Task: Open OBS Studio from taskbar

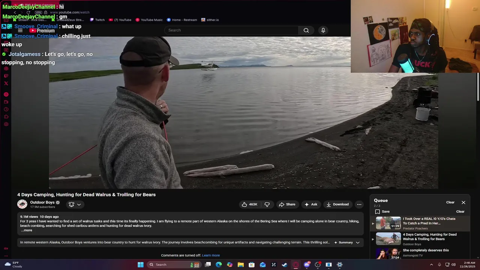Action: (318, 265)
